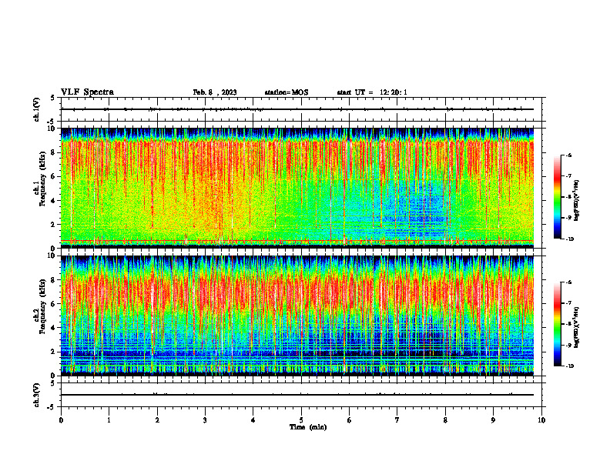
Task: Click time axis tick label '4'
Action: tap(253, 420)
